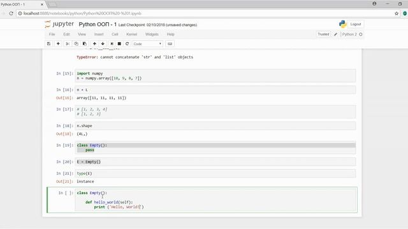Move the selected cell up
Screen dimensions: 408x229
point(94,44)
